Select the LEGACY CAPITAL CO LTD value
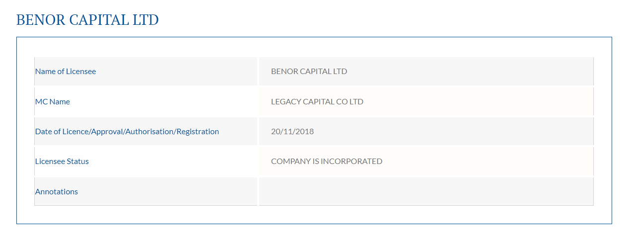630x248 pixels. click(317, 102)
